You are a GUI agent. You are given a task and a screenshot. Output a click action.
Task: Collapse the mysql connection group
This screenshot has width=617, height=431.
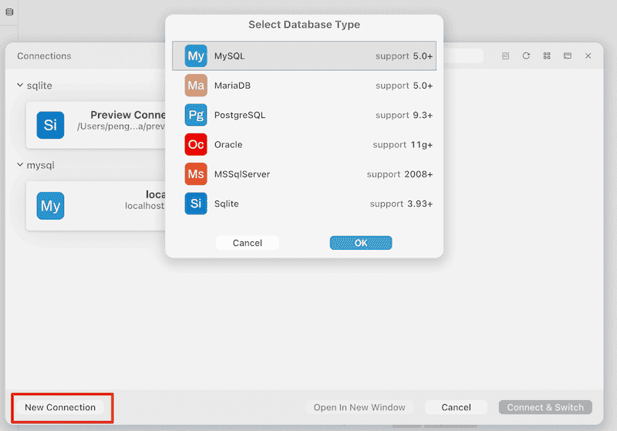coord(20,165)
